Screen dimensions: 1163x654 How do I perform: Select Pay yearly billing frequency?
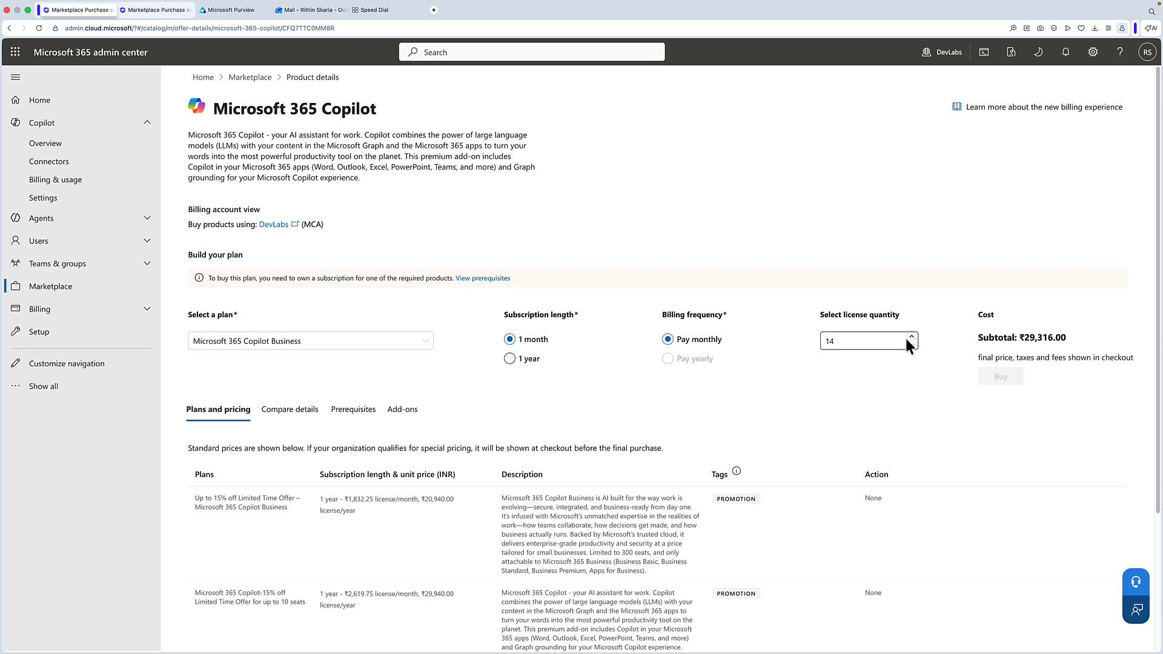[x=668, y=358]
